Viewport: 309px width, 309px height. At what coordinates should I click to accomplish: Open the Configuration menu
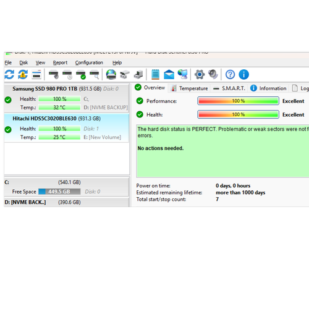click(89, 62)
